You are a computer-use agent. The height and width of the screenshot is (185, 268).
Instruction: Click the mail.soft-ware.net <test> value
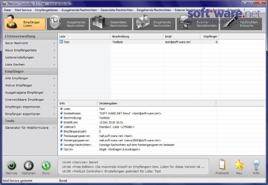click(x=116, y=136)
